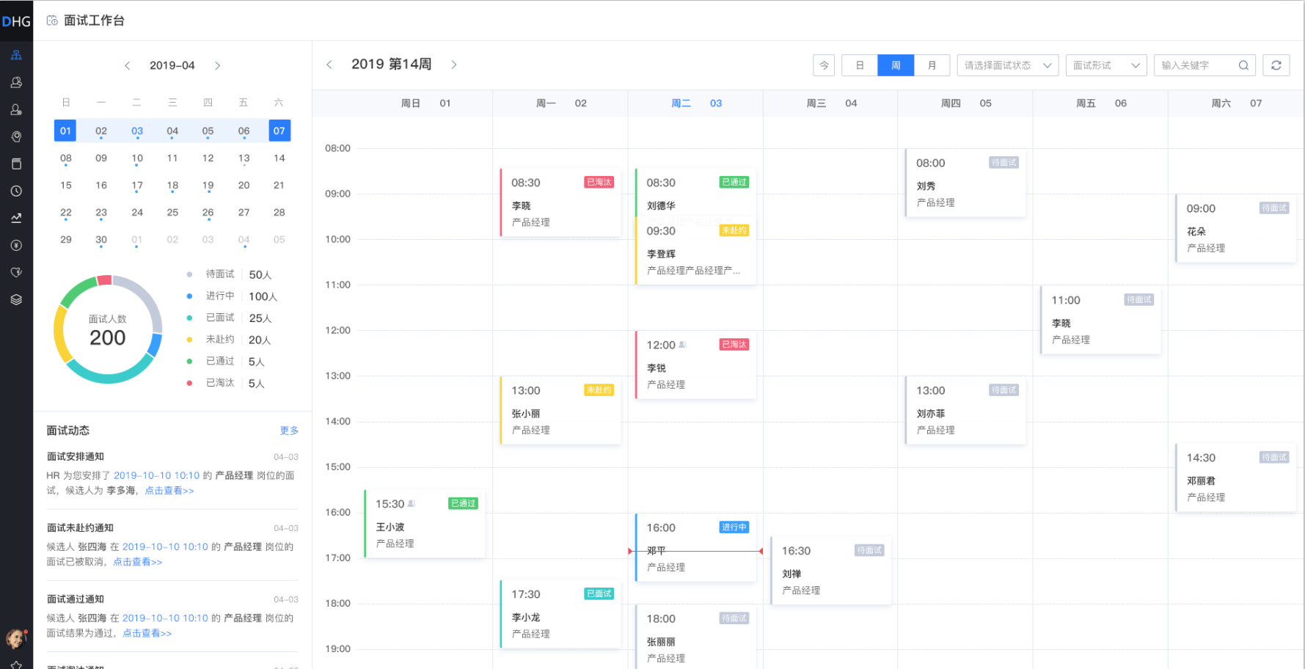Screen dimensions: 1305x669
Task: Open the 请选择面试状态 dropdown
Action: pos(1007,65)
